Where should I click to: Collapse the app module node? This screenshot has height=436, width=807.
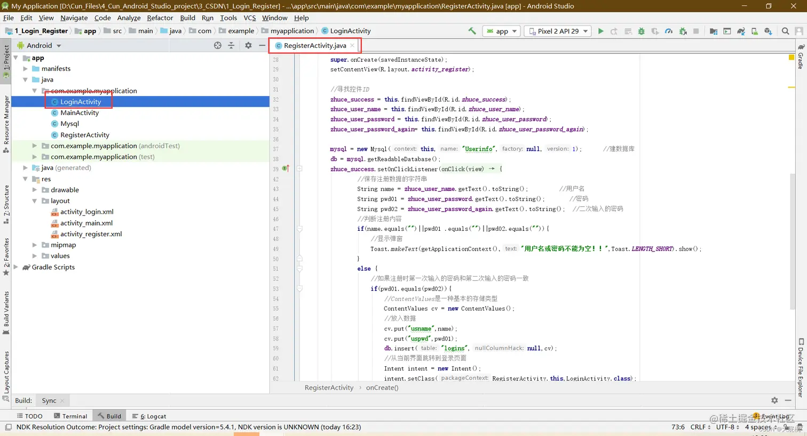coord(15,58)
